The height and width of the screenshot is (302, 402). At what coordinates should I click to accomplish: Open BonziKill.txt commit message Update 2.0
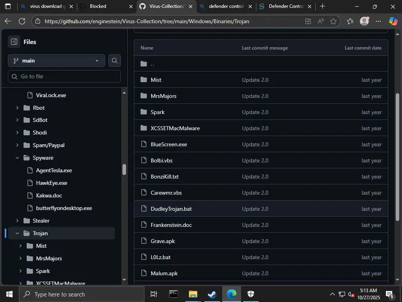coord(255,177)
